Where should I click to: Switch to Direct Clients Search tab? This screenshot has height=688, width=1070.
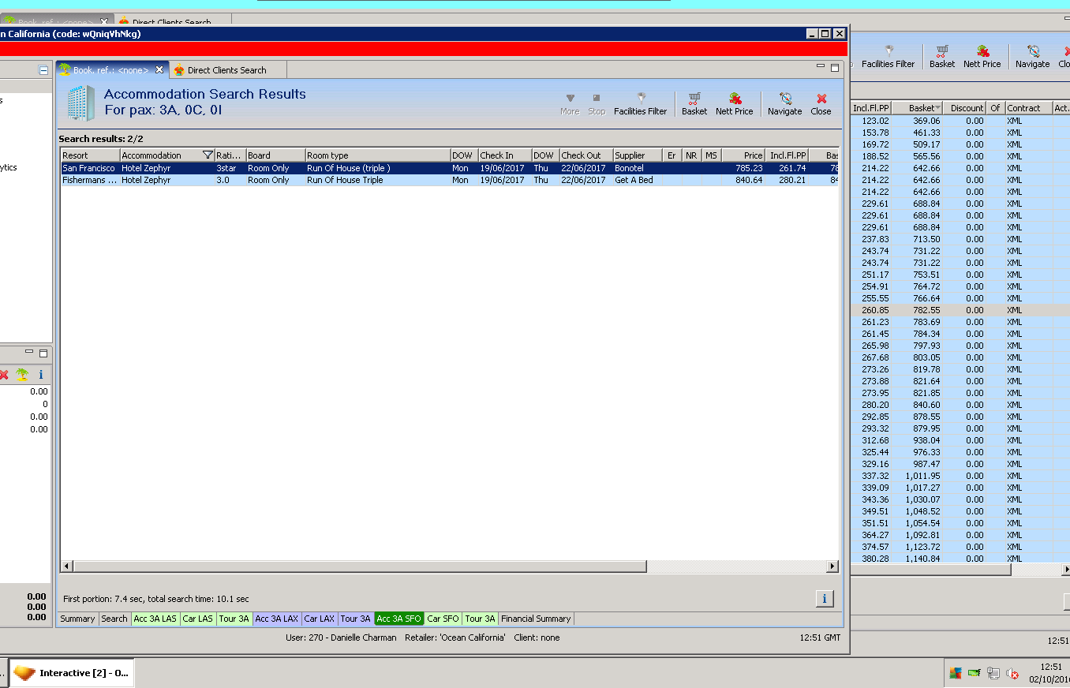pos(227,70)
